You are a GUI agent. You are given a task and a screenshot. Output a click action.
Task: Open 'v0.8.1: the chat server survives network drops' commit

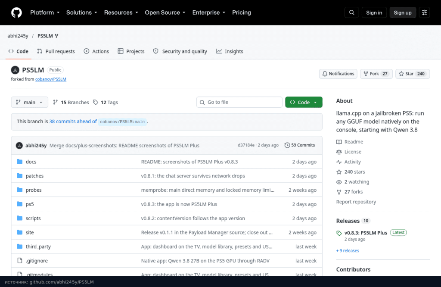193,176
